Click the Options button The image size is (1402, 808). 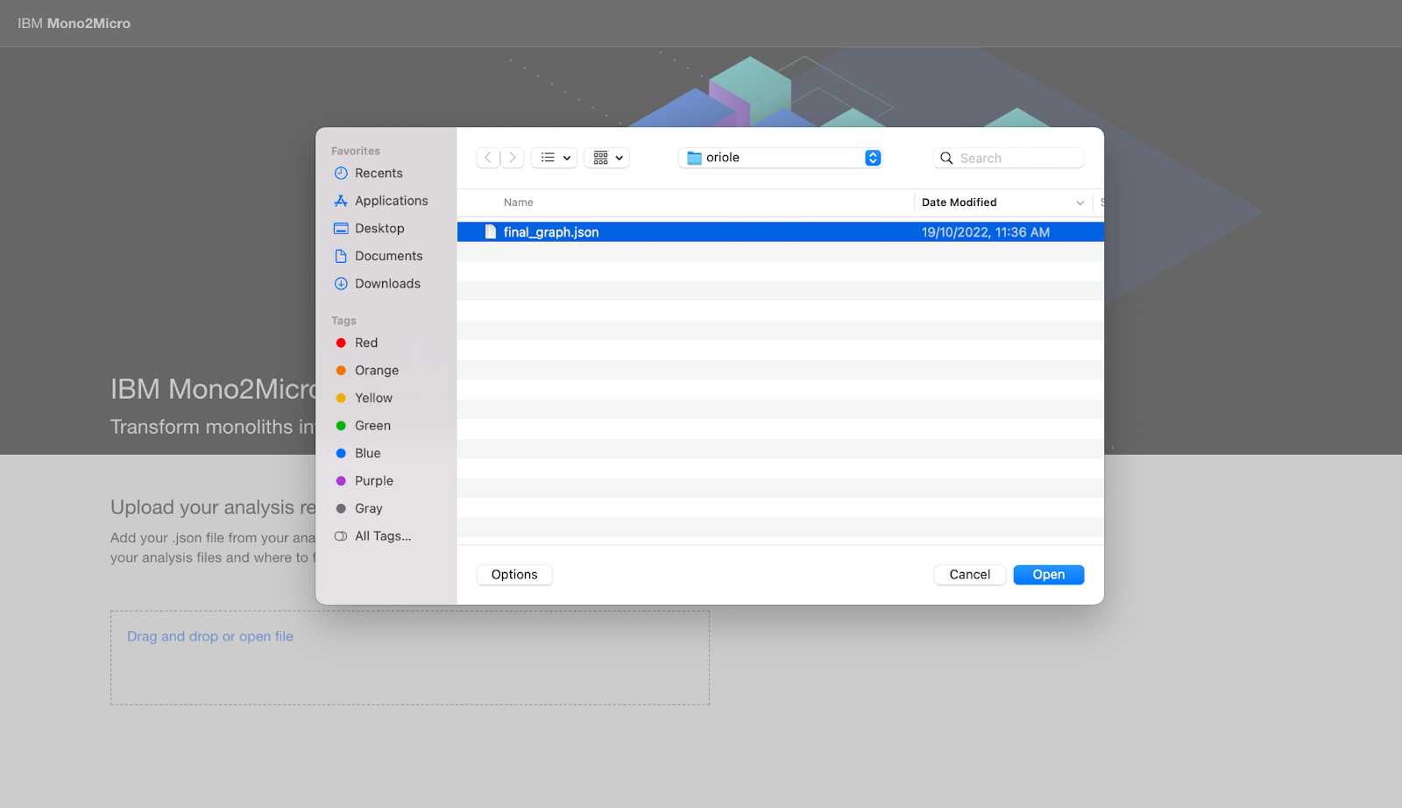[x=514, y=575]
